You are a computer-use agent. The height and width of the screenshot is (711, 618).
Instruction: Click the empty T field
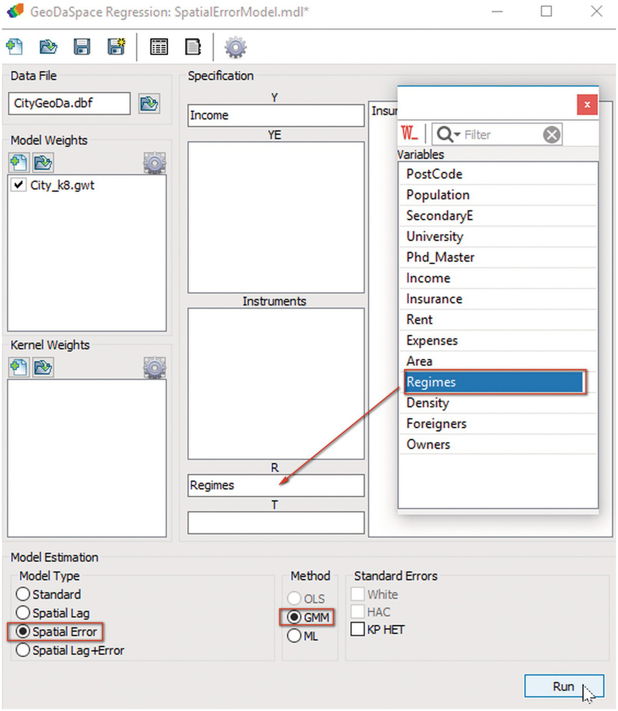click(276, 523)
